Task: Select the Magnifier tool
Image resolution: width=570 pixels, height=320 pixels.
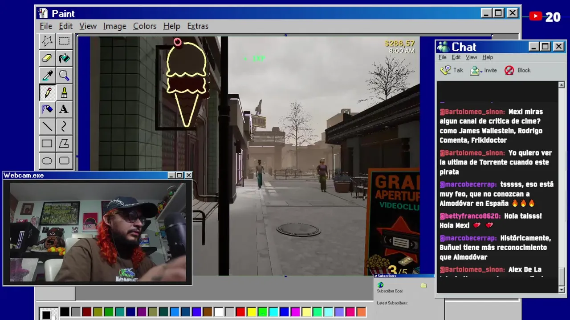Action: (x=64, y=76)
